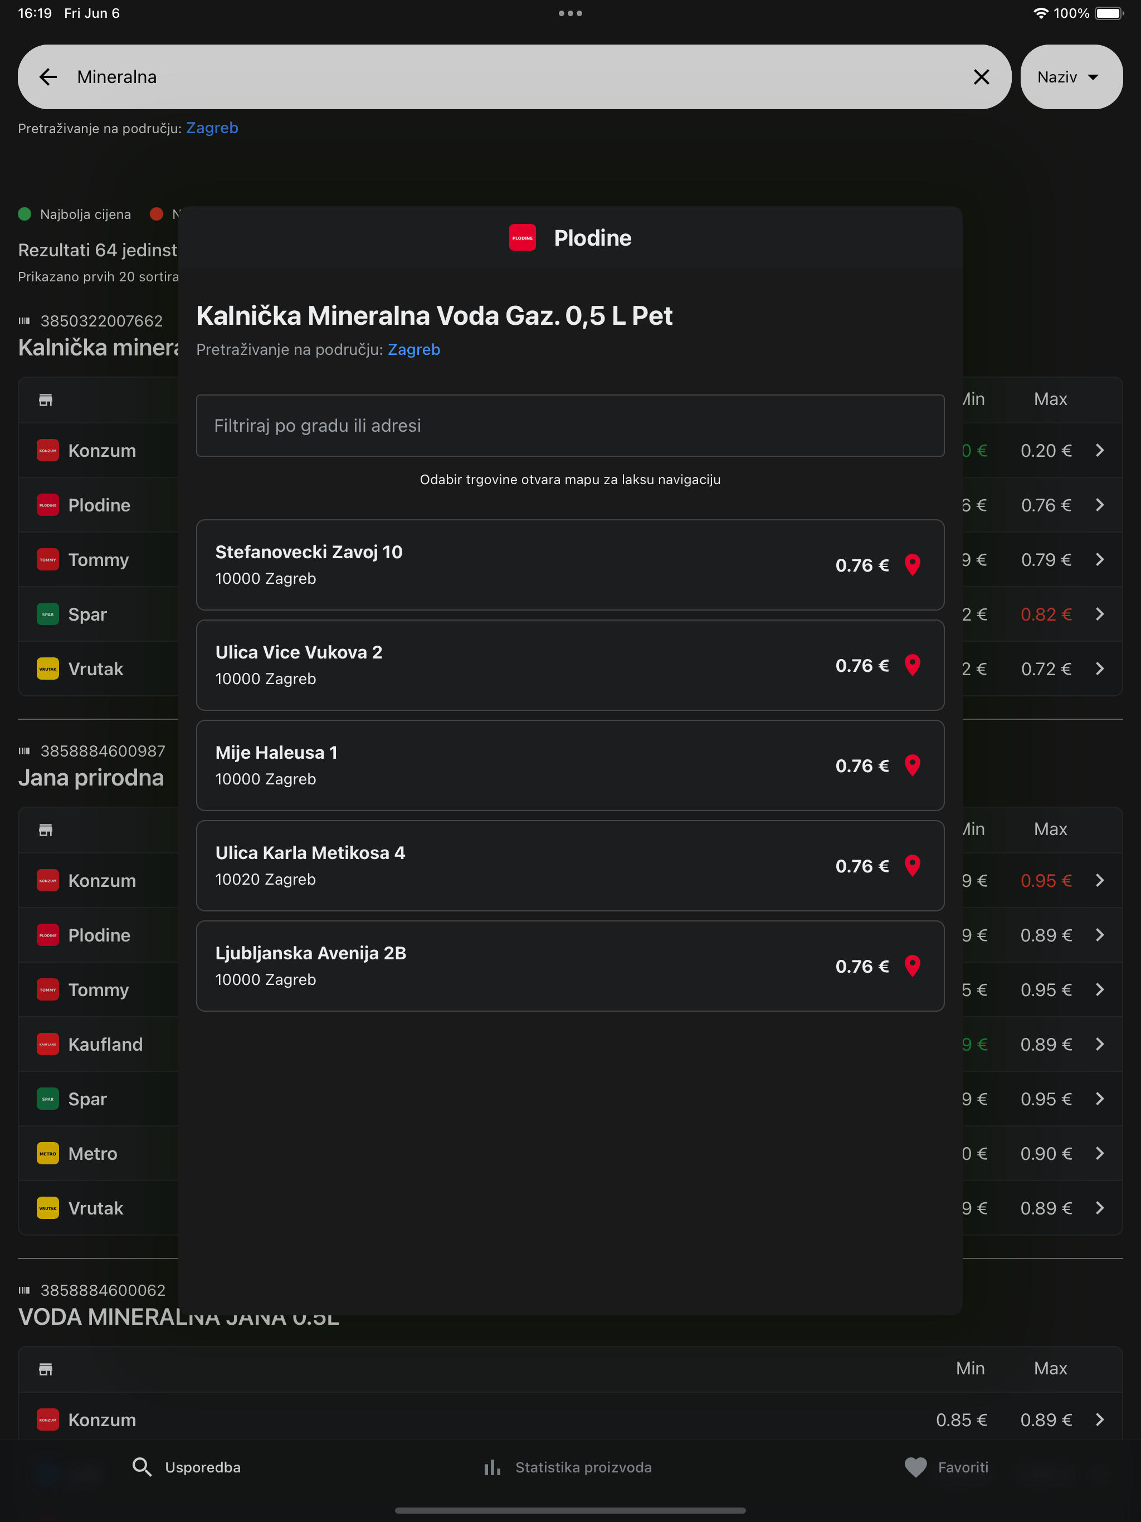Clear the Mineralna search text
Screen dimensions: 1141x1522
981,77
